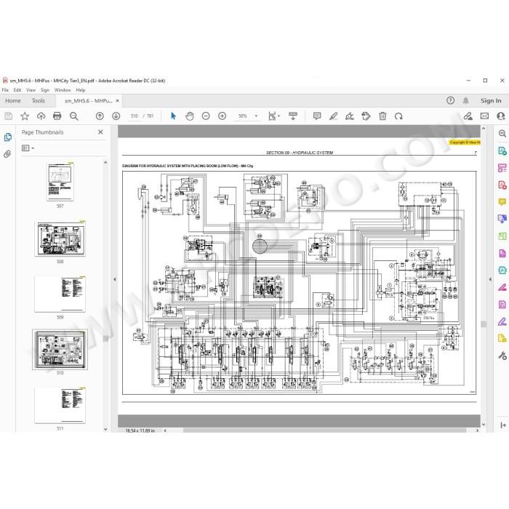Select page 509 thumbnail
This screenshot has width=509, height=509.
pos(60,294)
